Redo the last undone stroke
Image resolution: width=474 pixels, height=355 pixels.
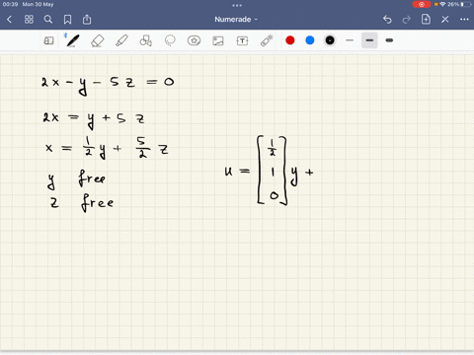tap(407, 20)
